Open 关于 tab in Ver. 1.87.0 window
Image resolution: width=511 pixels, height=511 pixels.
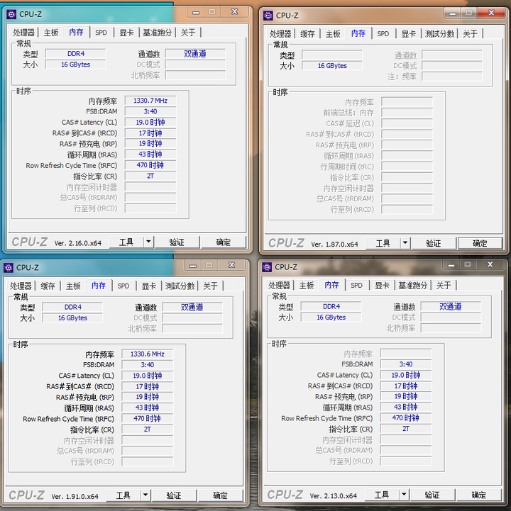pos(471,34)
